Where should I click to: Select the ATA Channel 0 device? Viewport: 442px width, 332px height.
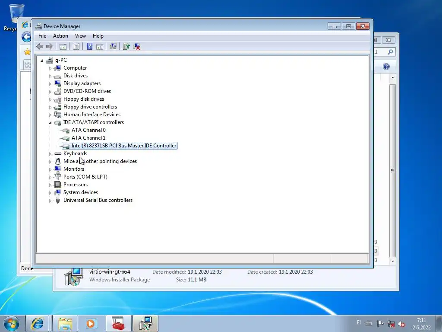(x=88, y=130)
